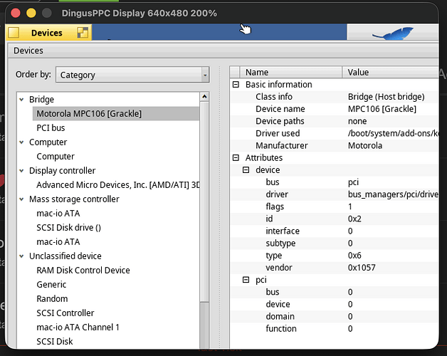Collapse the Attributes section
The height and width of the screenshot is (356, 447).
(x=236, y=158)
